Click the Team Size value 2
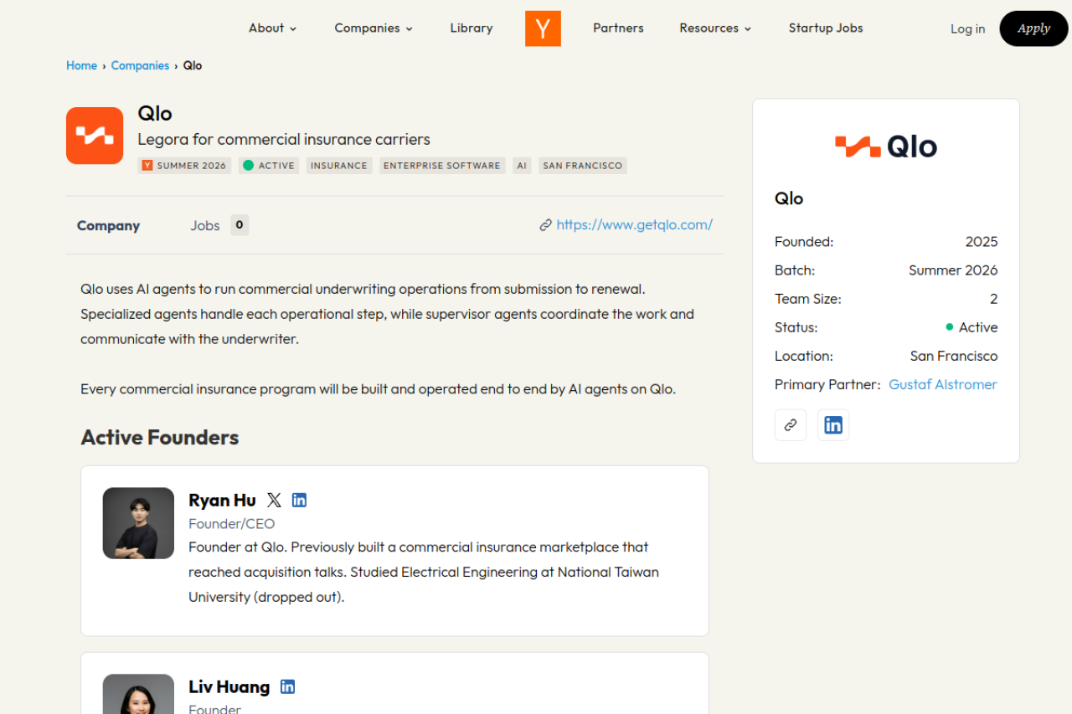Viewport: 1072px width, 714px height. pos(994,299)
